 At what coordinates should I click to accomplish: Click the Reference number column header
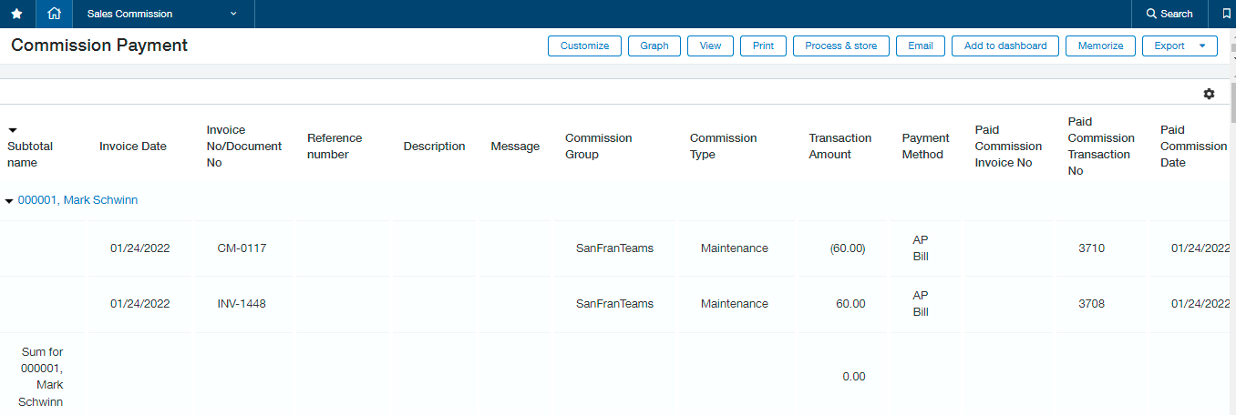coord(335,147)
